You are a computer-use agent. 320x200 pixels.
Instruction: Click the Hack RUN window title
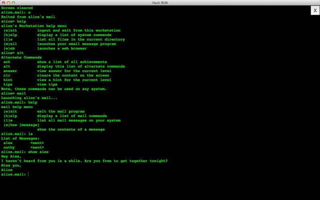[160, 2]
